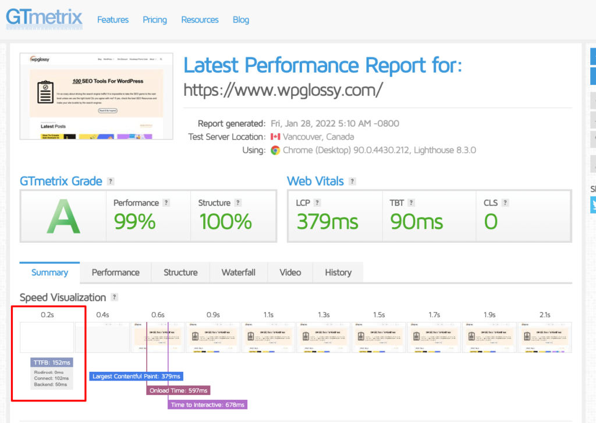Switch to the Performance tab
The width and height of the screenshot is (596, 423).
(116, 273)
